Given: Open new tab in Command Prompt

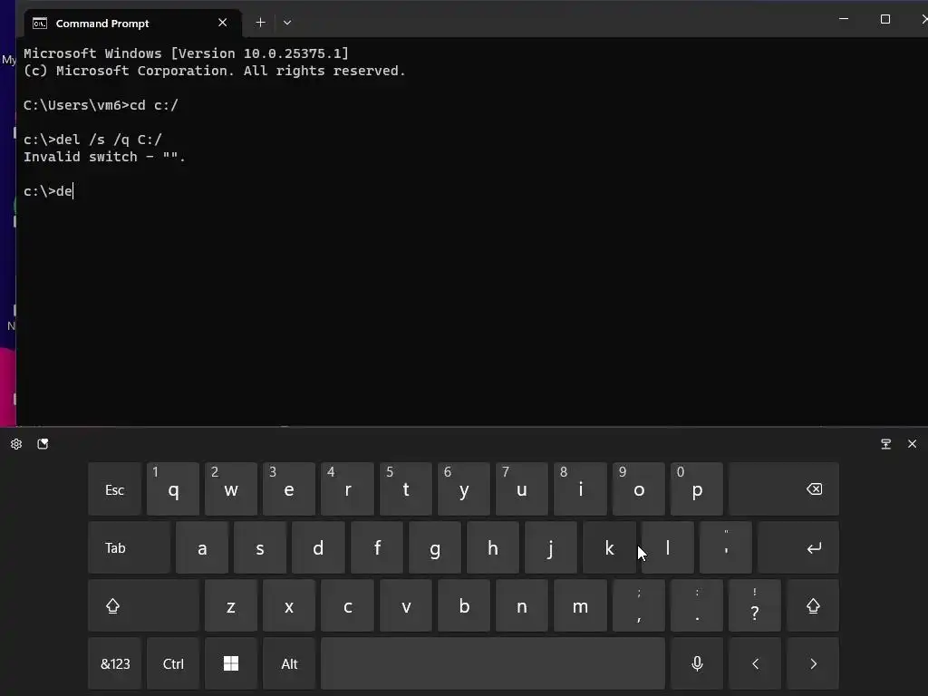Looking at the screenshot, I should 260,23.
